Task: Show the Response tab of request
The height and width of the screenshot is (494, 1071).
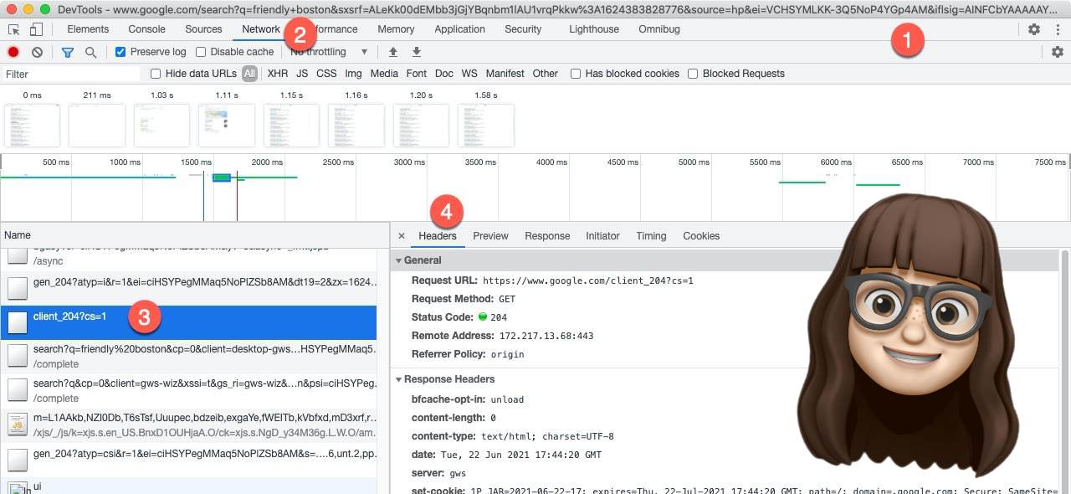Action: 547,236
